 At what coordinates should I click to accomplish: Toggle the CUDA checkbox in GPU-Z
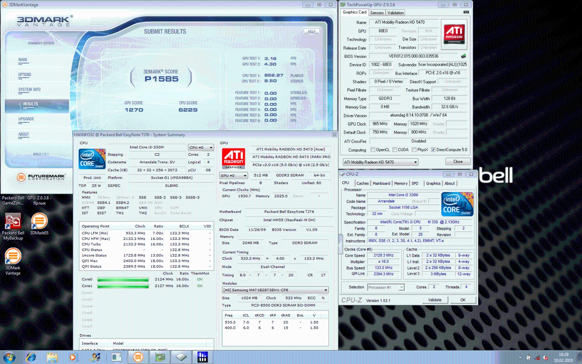395,150
